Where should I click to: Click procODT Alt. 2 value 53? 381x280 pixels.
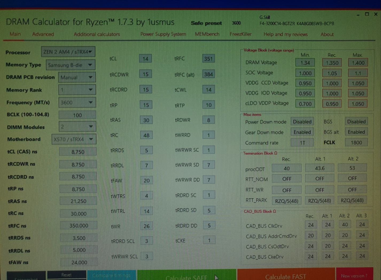click(352, 168)
